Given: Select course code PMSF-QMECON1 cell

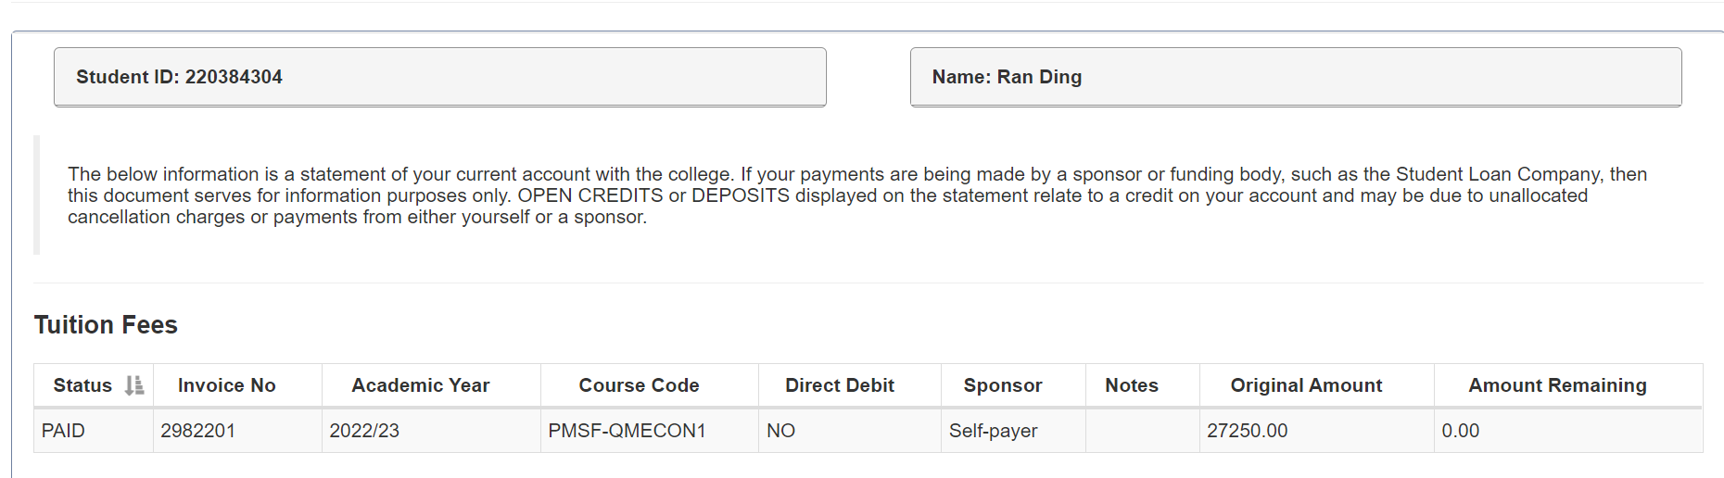Looking at the screenshot, I should coord(627,431).
